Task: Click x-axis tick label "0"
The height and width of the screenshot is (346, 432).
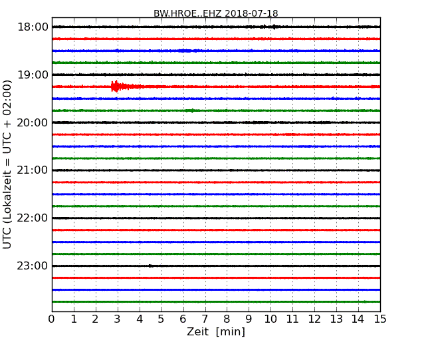Action: pos(52,319)
